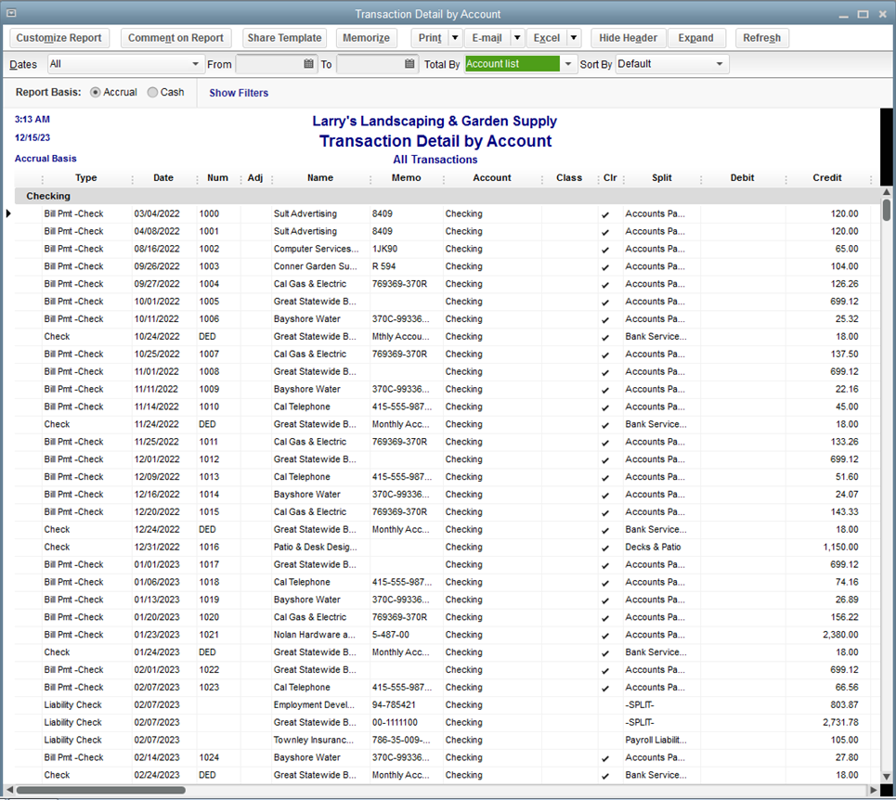The width and height of the screenshot is (896, 800).
Task: Select the Checking account group heading
Action: (x=48, y=196)
